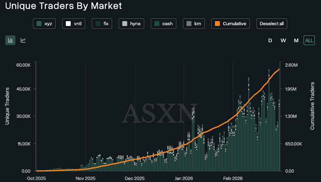Image resolution: width=321 pixels, height=182 pixels.
Task: Hide the Cumulative line series
Action: tap(230, 24)
